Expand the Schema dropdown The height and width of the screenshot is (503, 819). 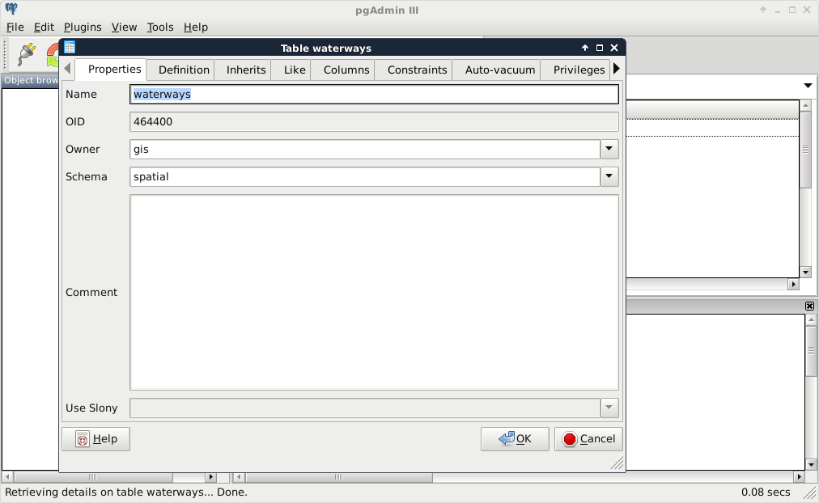609,176
